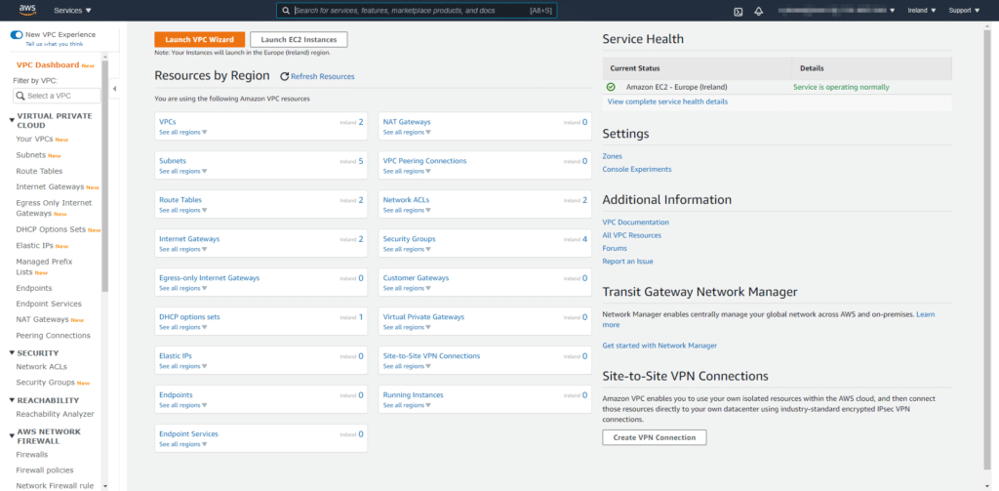The height and width of the screenshot is (491, 999).
Task: Open the Forums link
Action: [615, 248]
